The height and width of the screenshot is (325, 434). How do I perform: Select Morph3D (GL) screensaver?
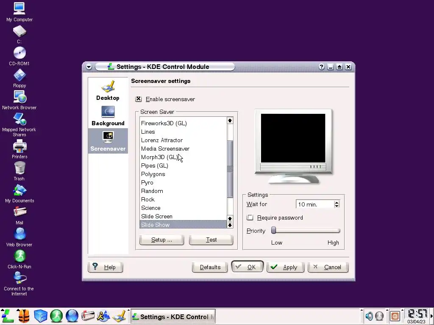183,157
